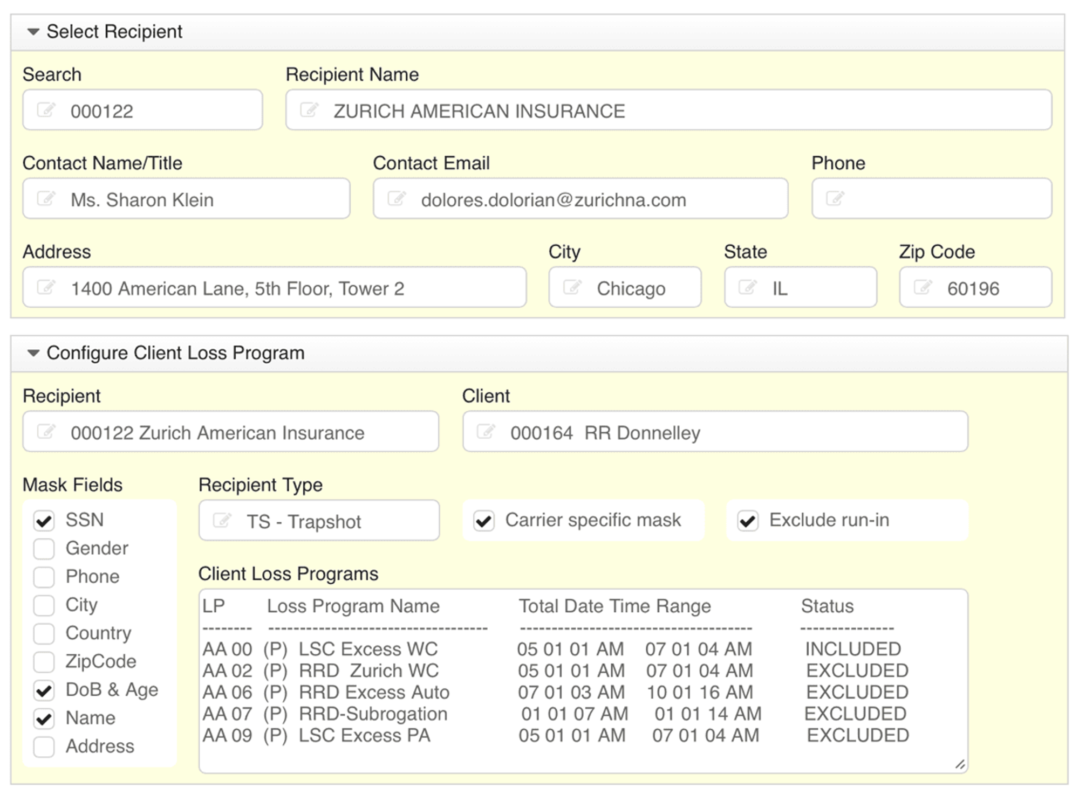Toggle the Exclude run-in checkbox

[x=748, y=521]
